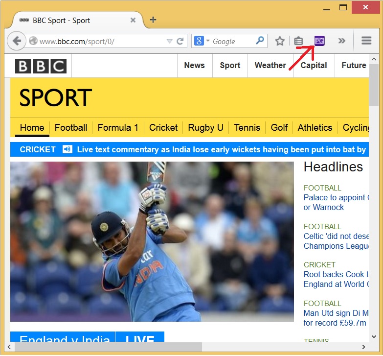This screenshot has width=383, height=356.
Task: Select the BBC Sport - Sport tab
Action: point(77,20)
